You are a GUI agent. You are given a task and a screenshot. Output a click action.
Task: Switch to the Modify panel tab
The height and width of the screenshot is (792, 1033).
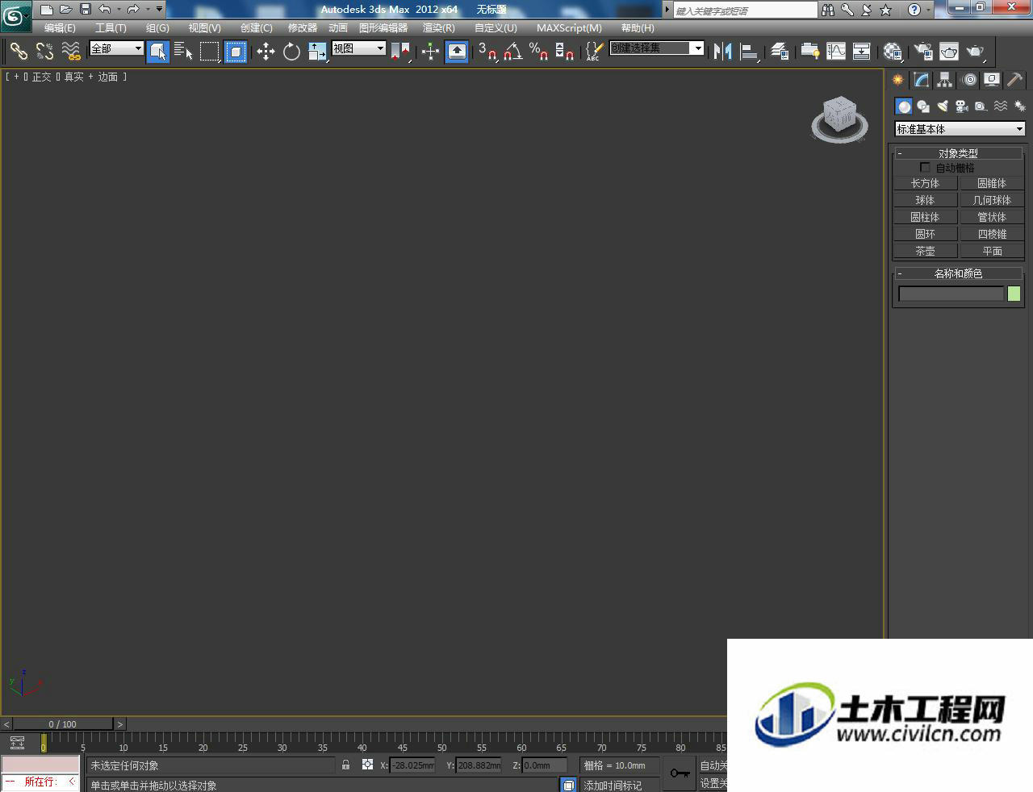point(921,80)
